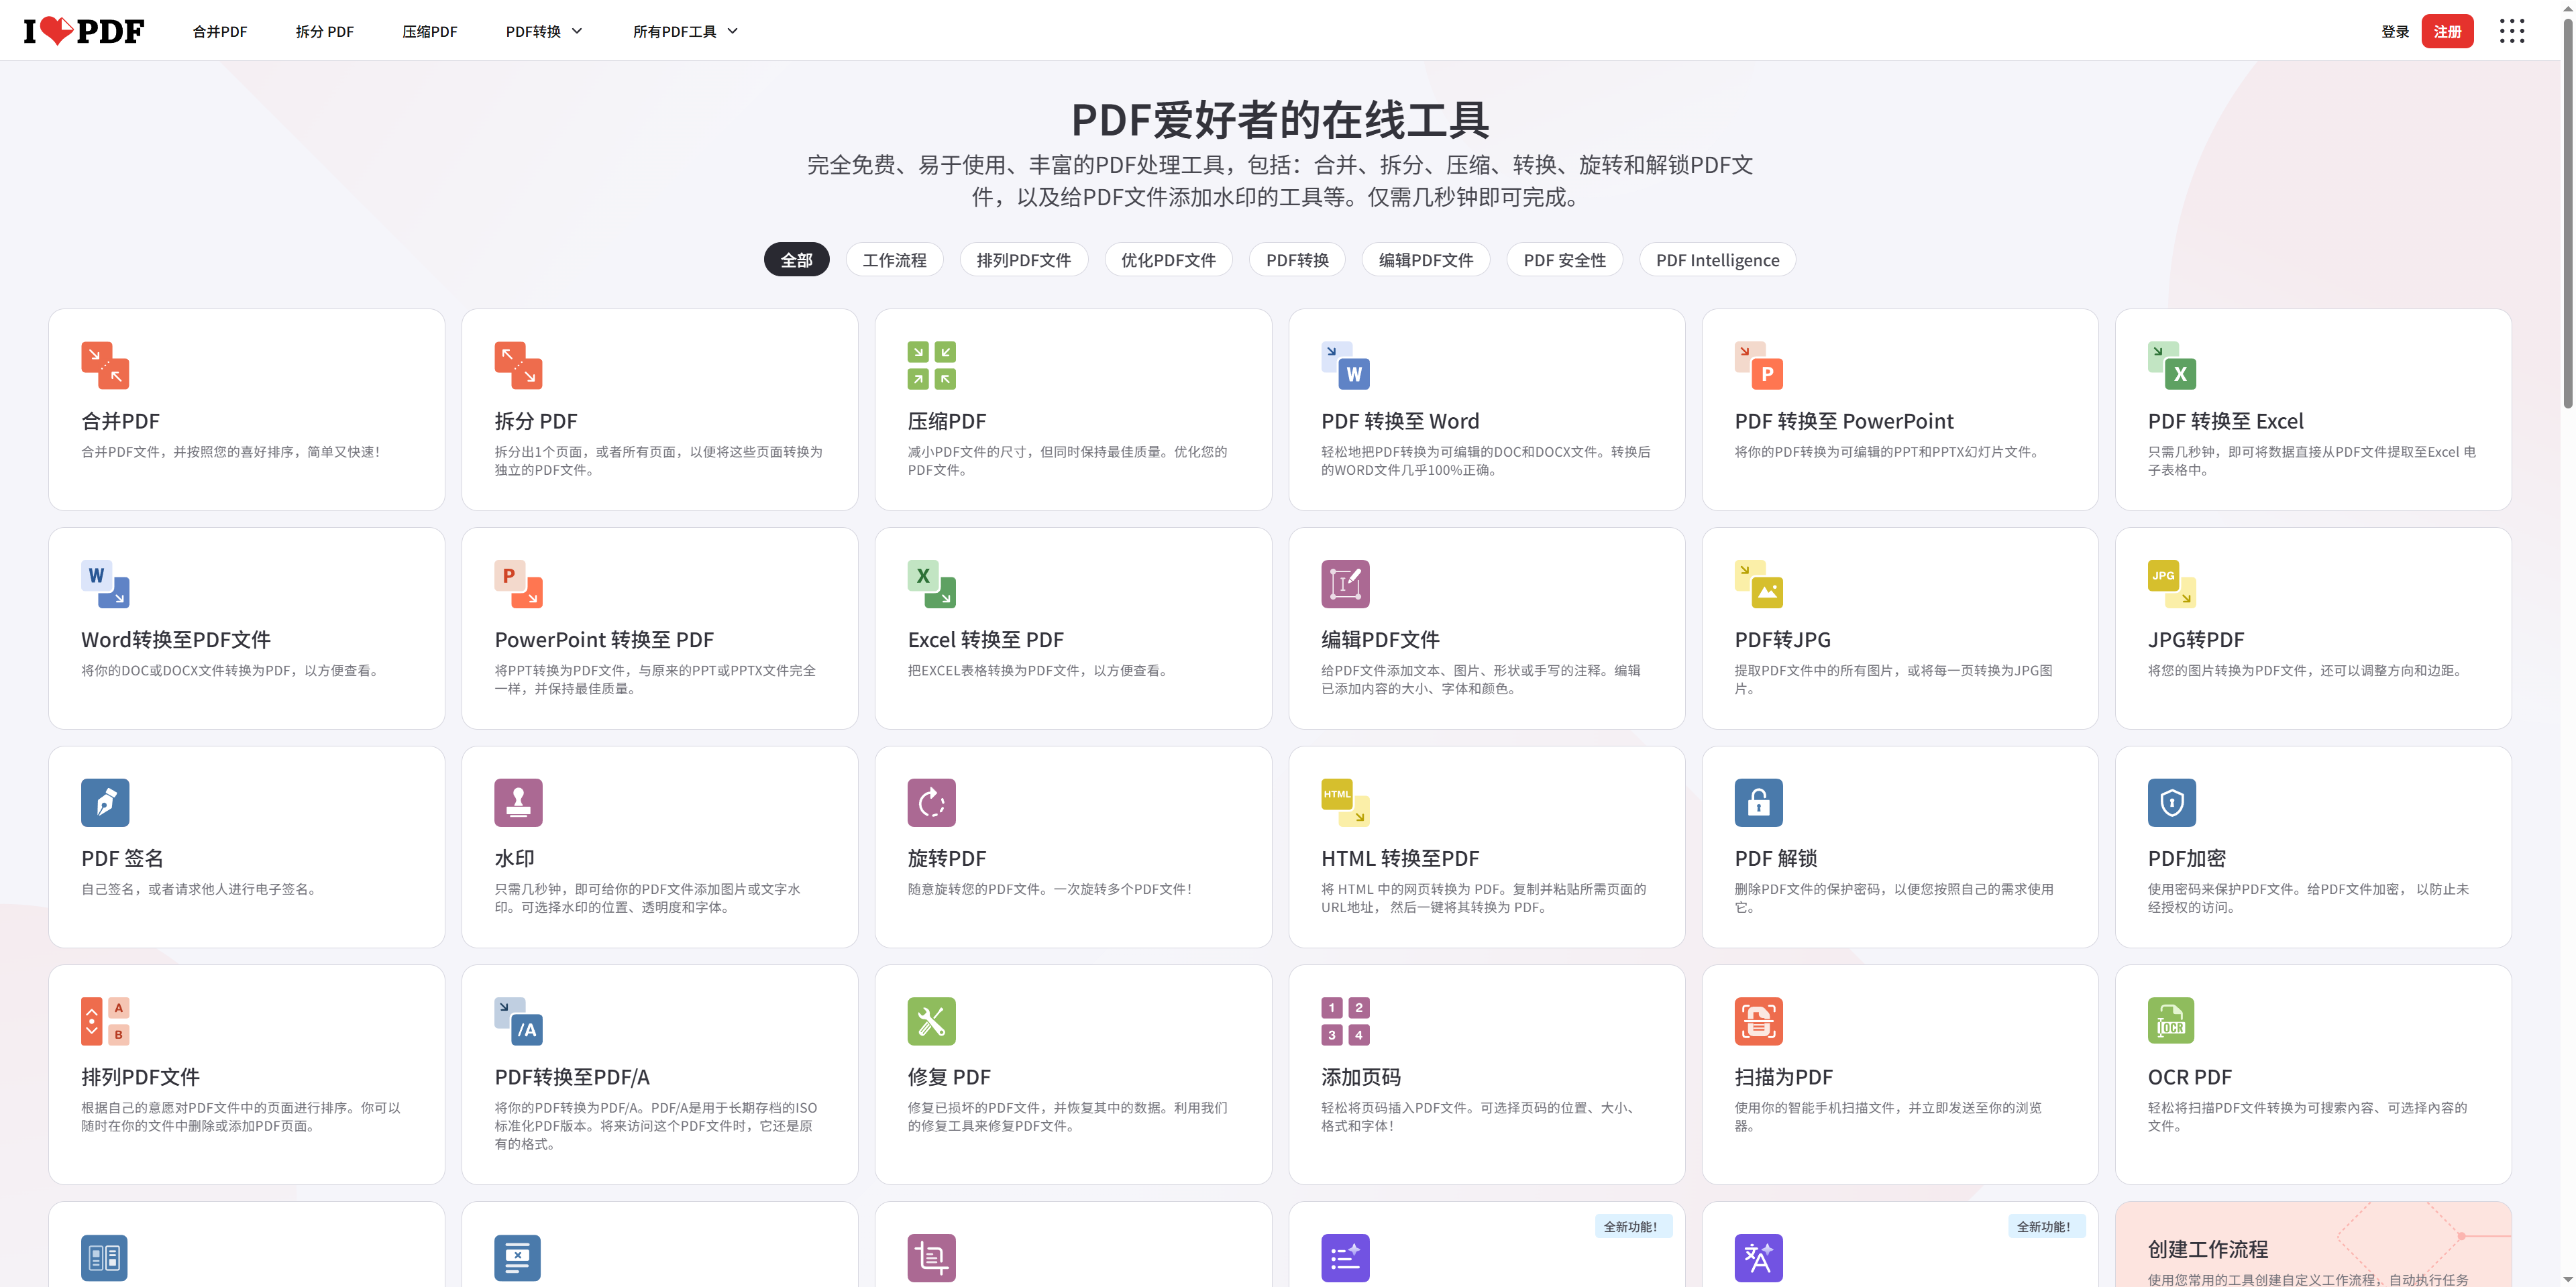Switch to the PDF 安全性 filter tab
Image resolution: width=2576 pixels, height=1287 pixels.
tap(1565, 259)
